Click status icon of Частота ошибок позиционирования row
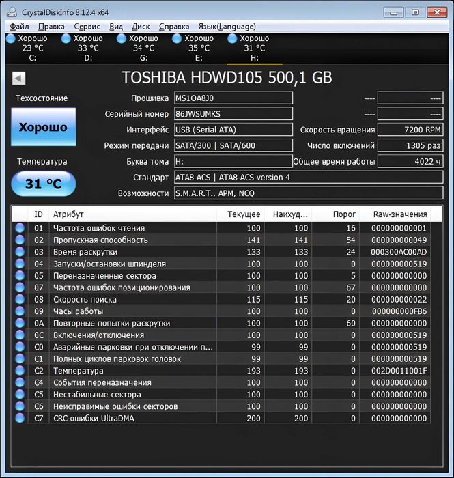This screenshot has width=454, height=478. (x=20, y=287)
